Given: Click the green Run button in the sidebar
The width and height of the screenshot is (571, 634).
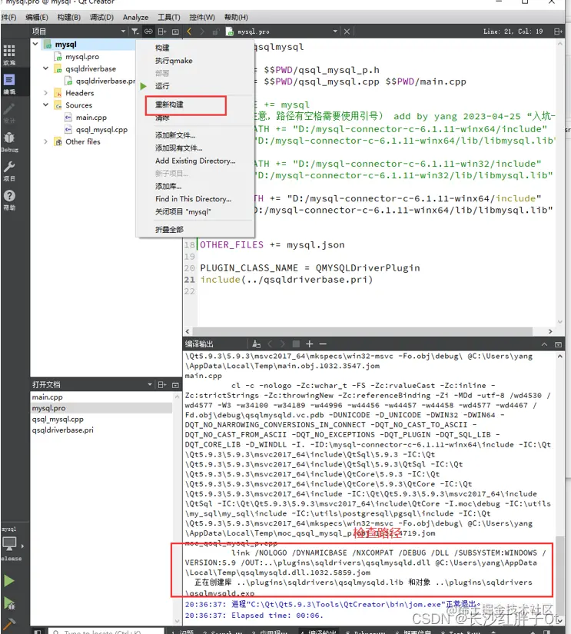Looking at the screenshot, I should (x=9, y=581).
